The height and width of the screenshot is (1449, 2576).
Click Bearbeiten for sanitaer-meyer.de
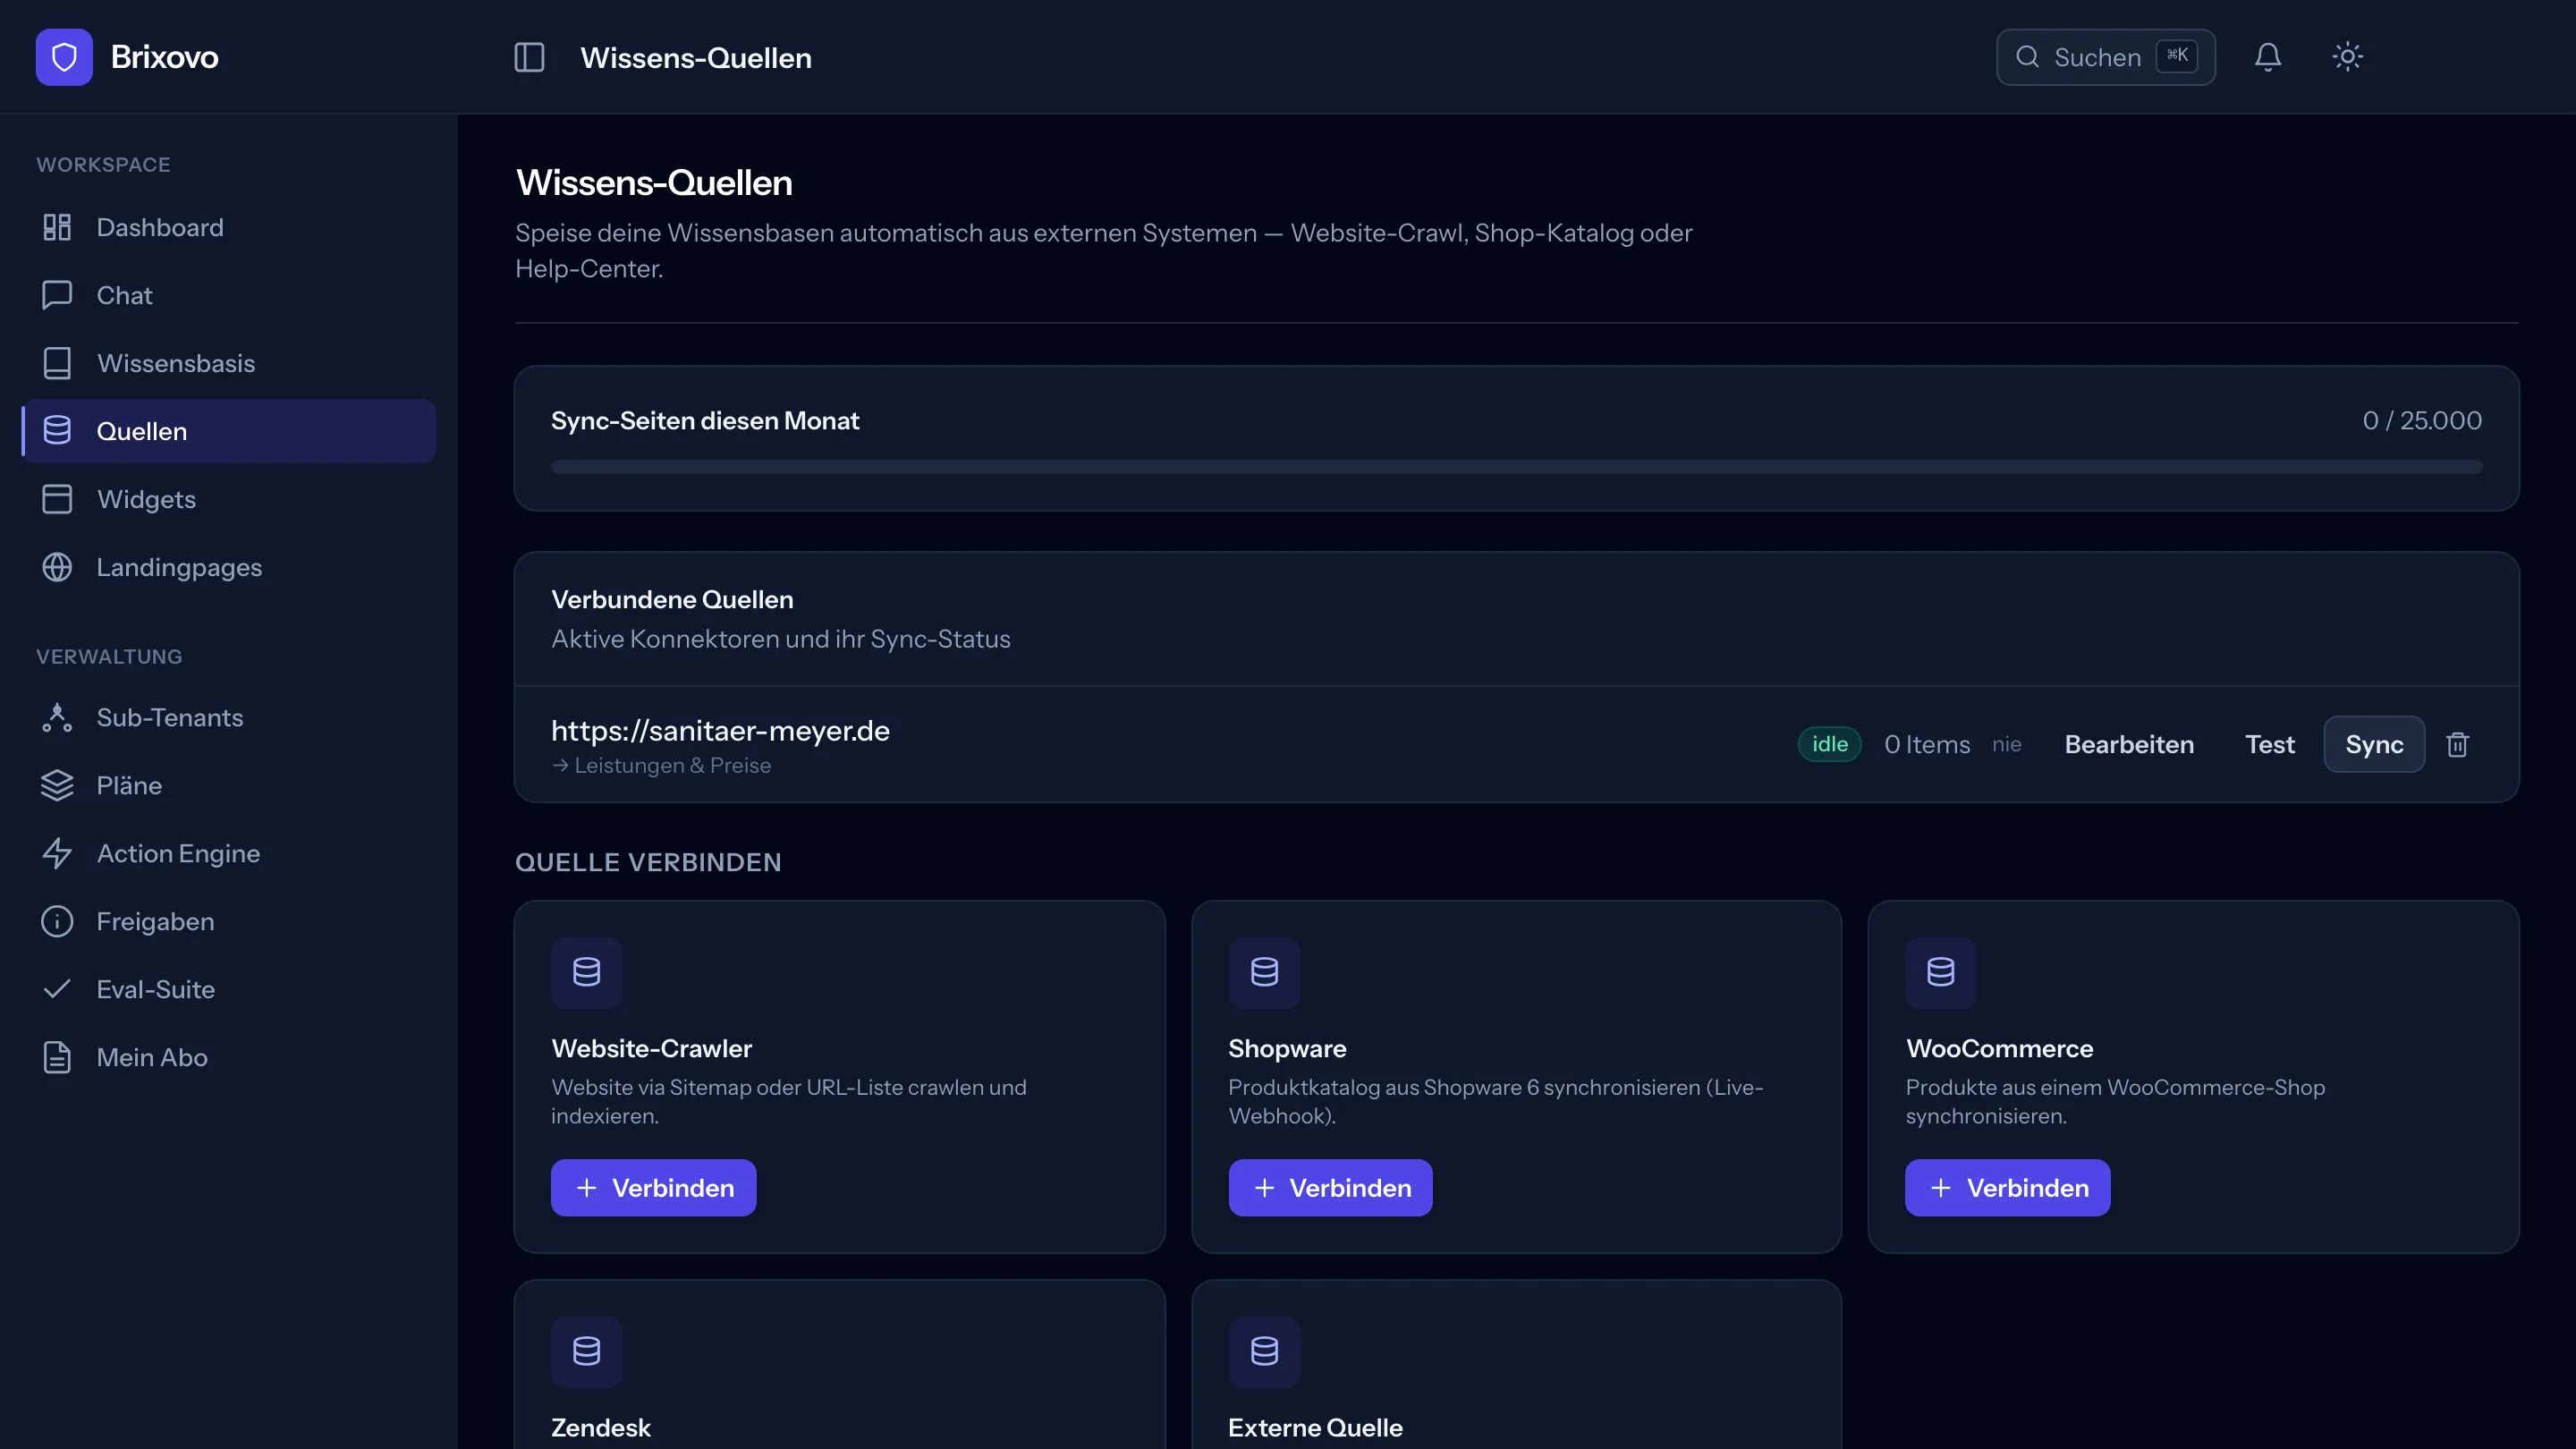click(2129, 745)
